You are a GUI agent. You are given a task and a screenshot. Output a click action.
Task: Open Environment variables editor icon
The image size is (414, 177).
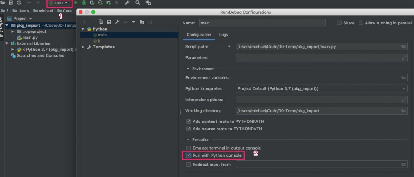click(403, 78)
